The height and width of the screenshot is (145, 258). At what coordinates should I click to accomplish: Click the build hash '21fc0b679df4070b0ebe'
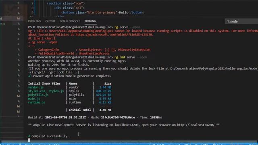pos(118,117)
